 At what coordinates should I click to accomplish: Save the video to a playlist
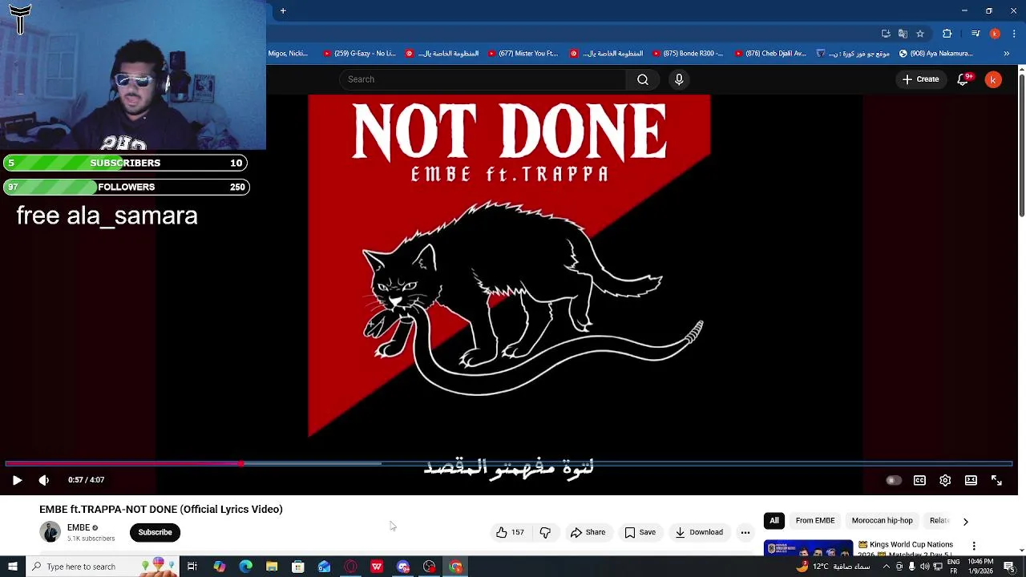(640, 532)
